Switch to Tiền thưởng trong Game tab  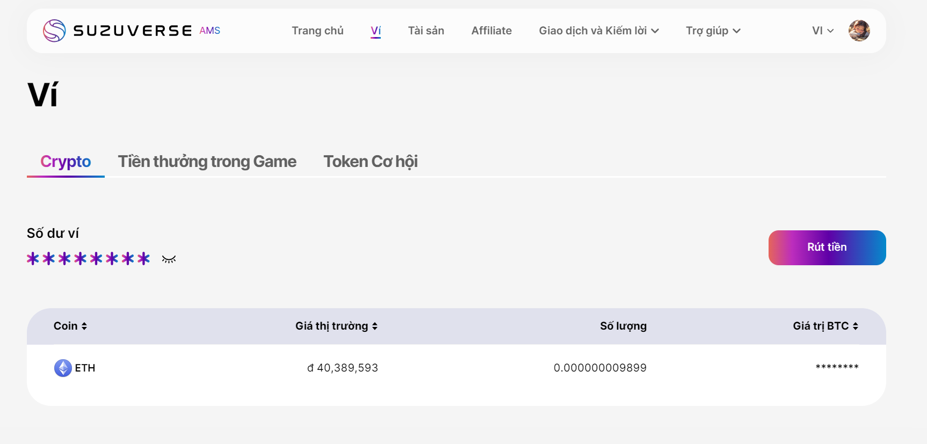(x=207, y=162)
